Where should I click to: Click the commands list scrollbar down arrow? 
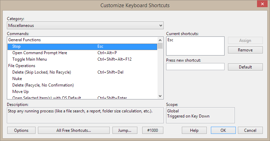(x=160, y=97)
